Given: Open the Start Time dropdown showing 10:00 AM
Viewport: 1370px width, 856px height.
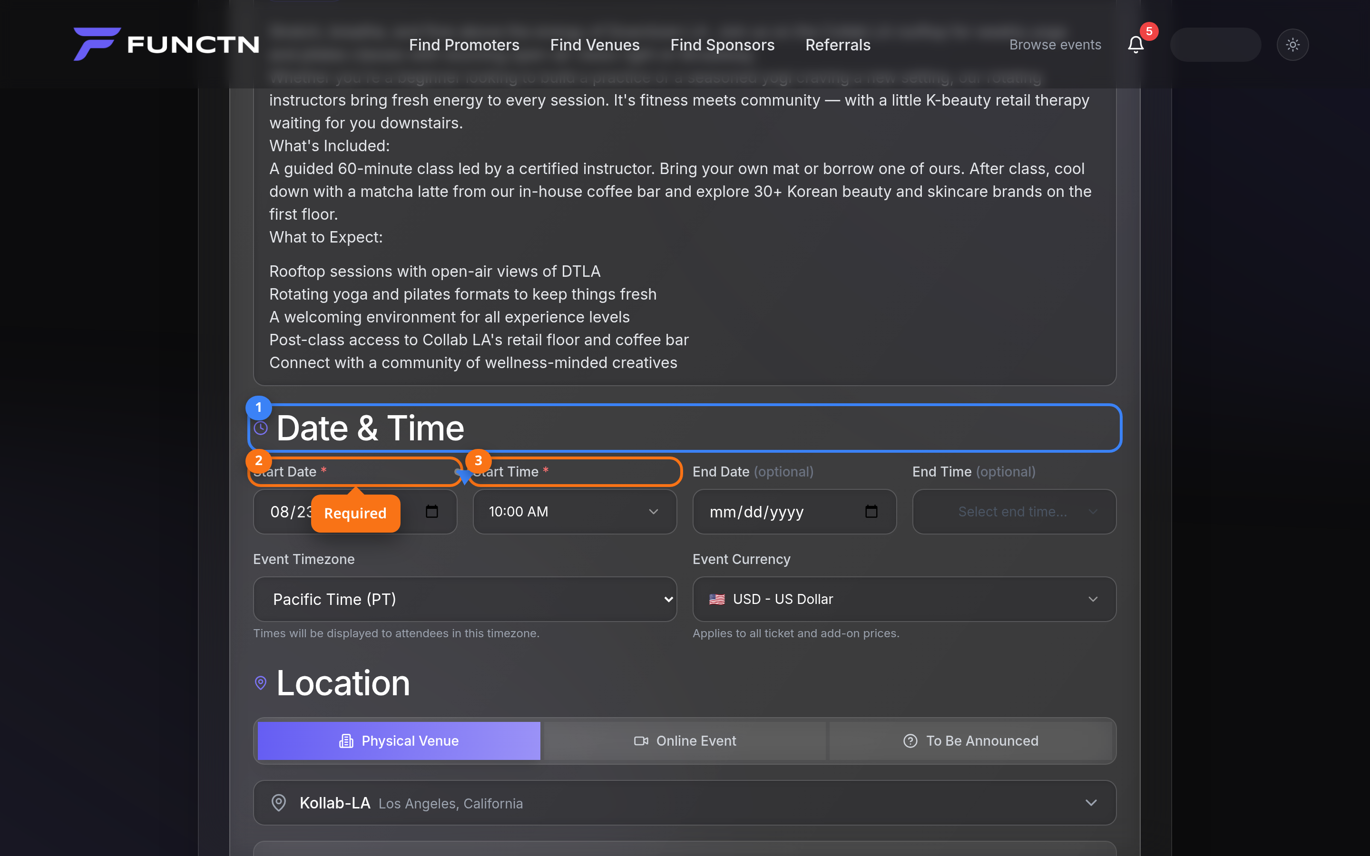Looking at the screenshot, I should tap(575, 512).
